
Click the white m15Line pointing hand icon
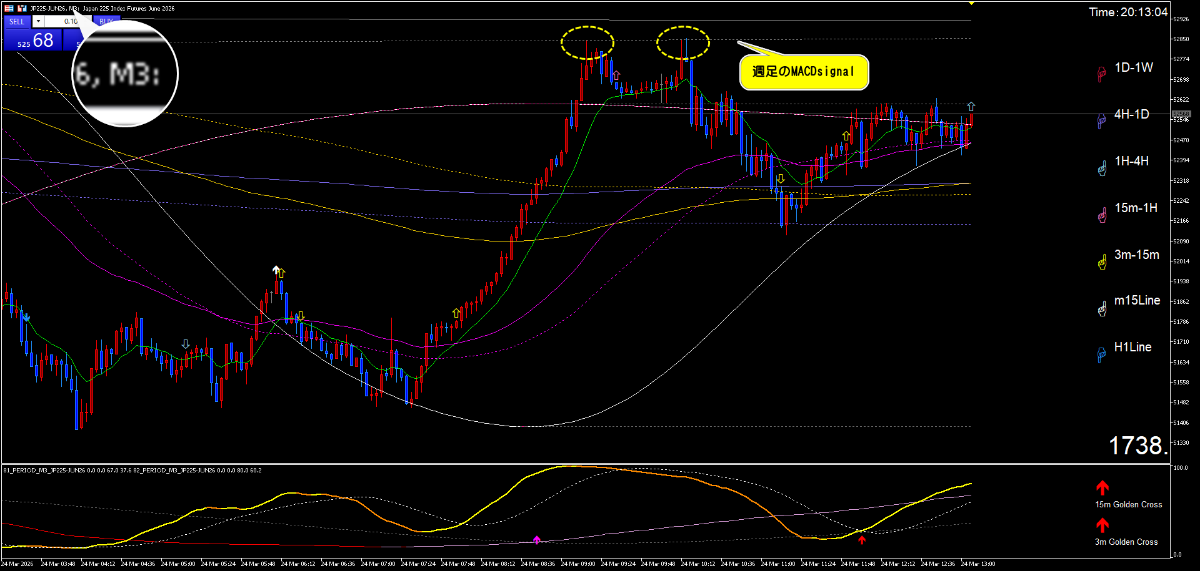tap(1102, 309)
